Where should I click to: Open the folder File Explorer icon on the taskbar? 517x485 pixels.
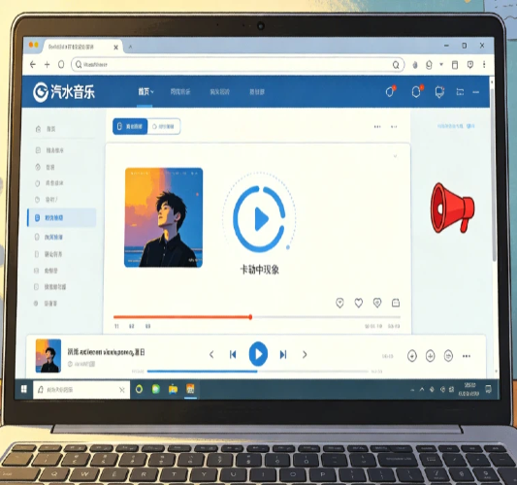point(173,389)
